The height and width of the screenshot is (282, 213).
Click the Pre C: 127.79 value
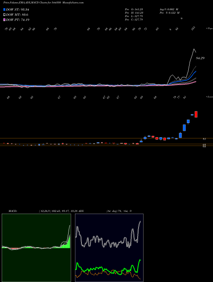134,20
